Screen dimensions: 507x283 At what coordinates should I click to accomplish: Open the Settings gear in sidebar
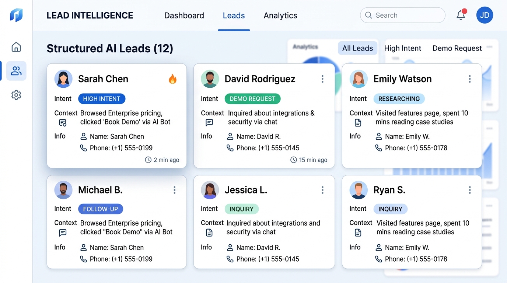(x=16, y=95)
